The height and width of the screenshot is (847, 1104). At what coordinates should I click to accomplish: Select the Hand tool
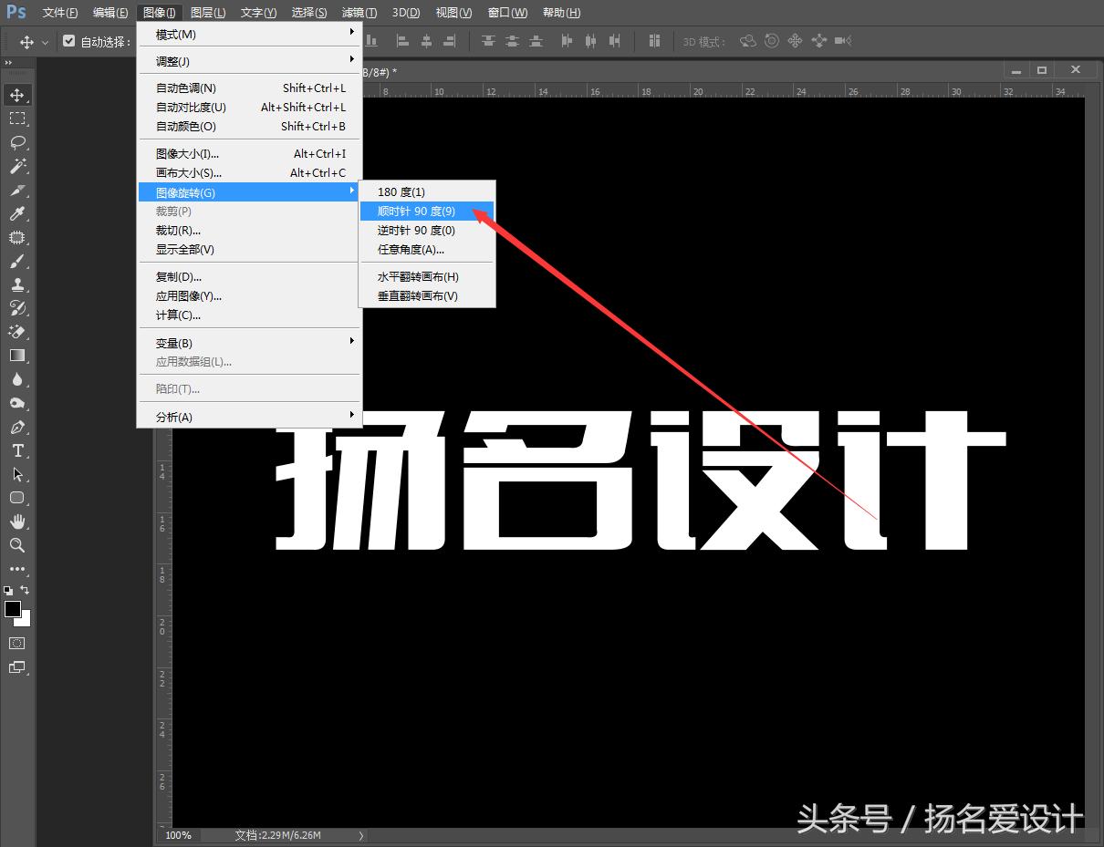tap(18, 521)
